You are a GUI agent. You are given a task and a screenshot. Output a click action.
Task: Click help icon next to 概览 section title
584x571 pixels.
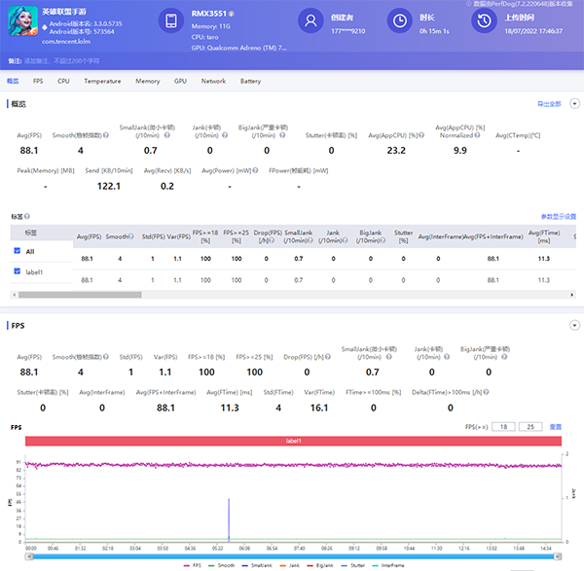pyautogui.click(x=32, y=103)
